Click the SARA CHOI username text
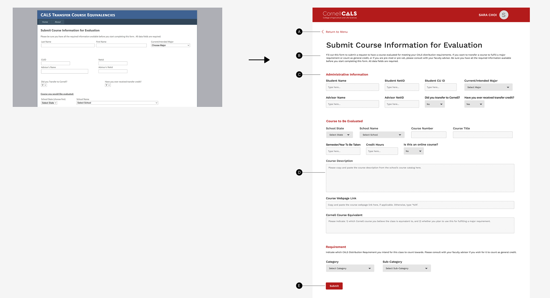This screenshot has width=550, height=298. coord(488,15)
